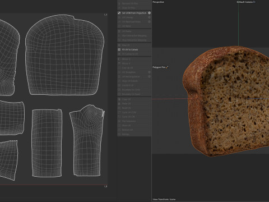
Task: Click the View Transform: Scene status text
Action: 164,199
